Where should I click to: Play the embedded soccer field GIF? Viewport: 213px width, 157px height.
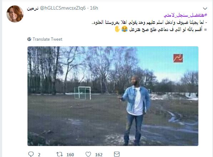point(113,96)
